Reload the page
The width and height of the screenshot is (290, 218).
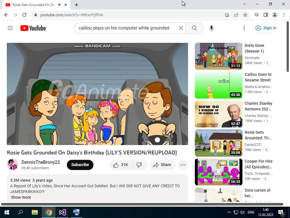pos(24,15)
